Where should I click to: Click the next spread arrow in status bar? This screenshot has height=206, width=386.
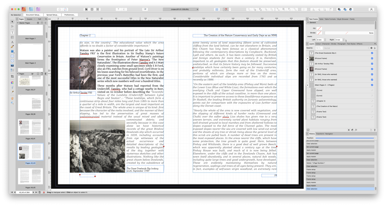[x=33, y=192]
